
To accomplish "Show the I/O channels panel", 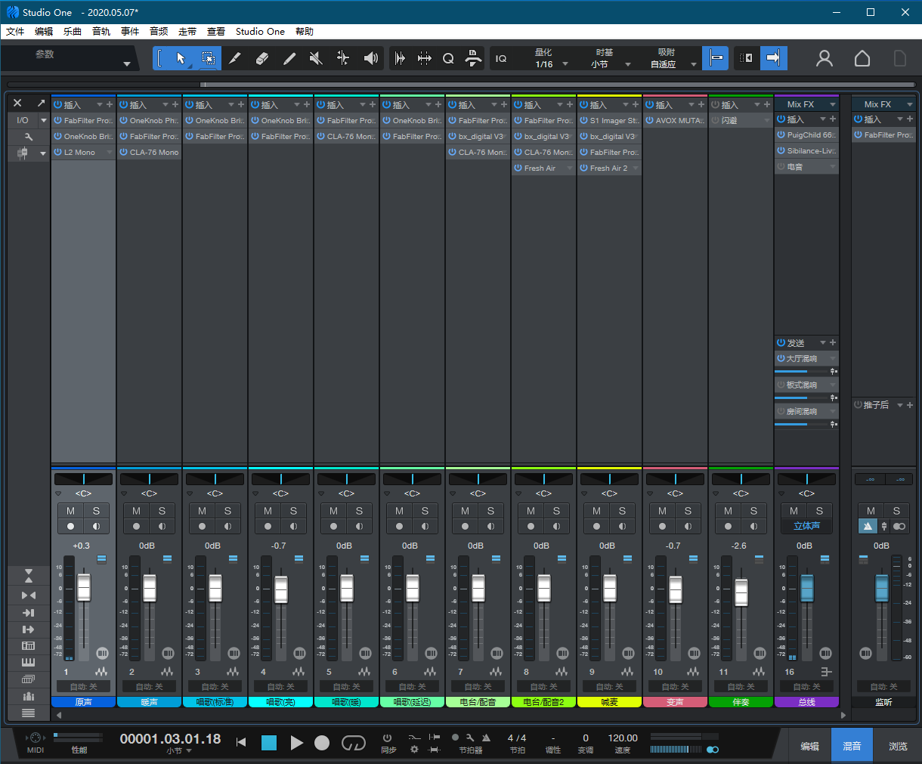I will coord(23,120).
